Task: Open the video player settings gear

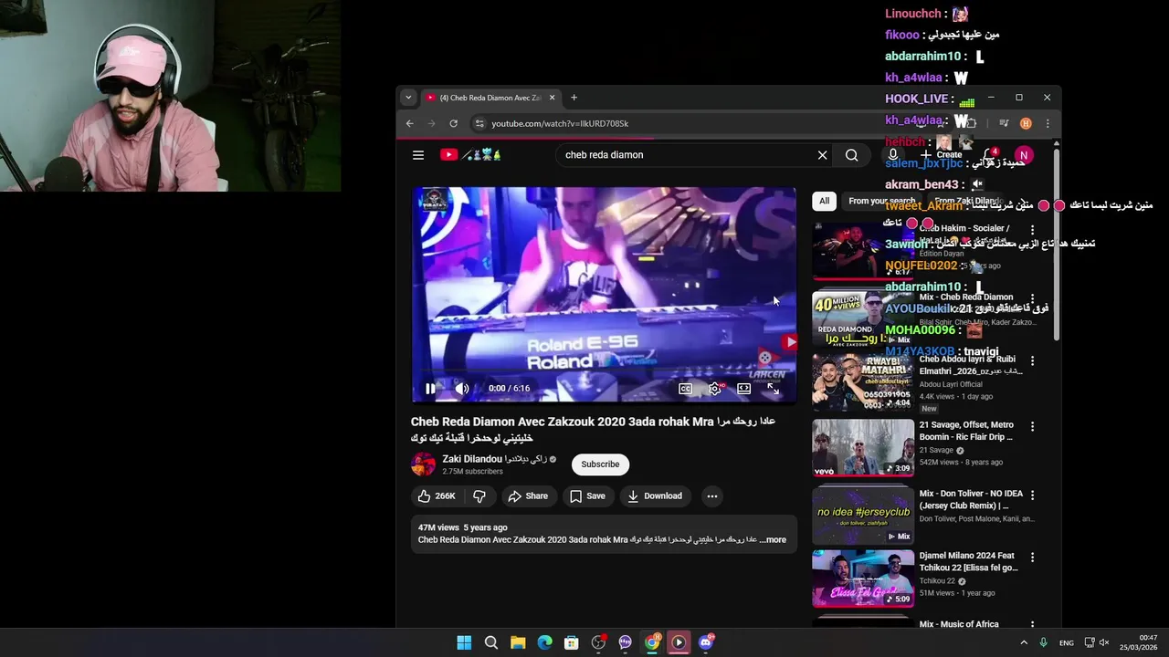Action: [x=715, y=389]
